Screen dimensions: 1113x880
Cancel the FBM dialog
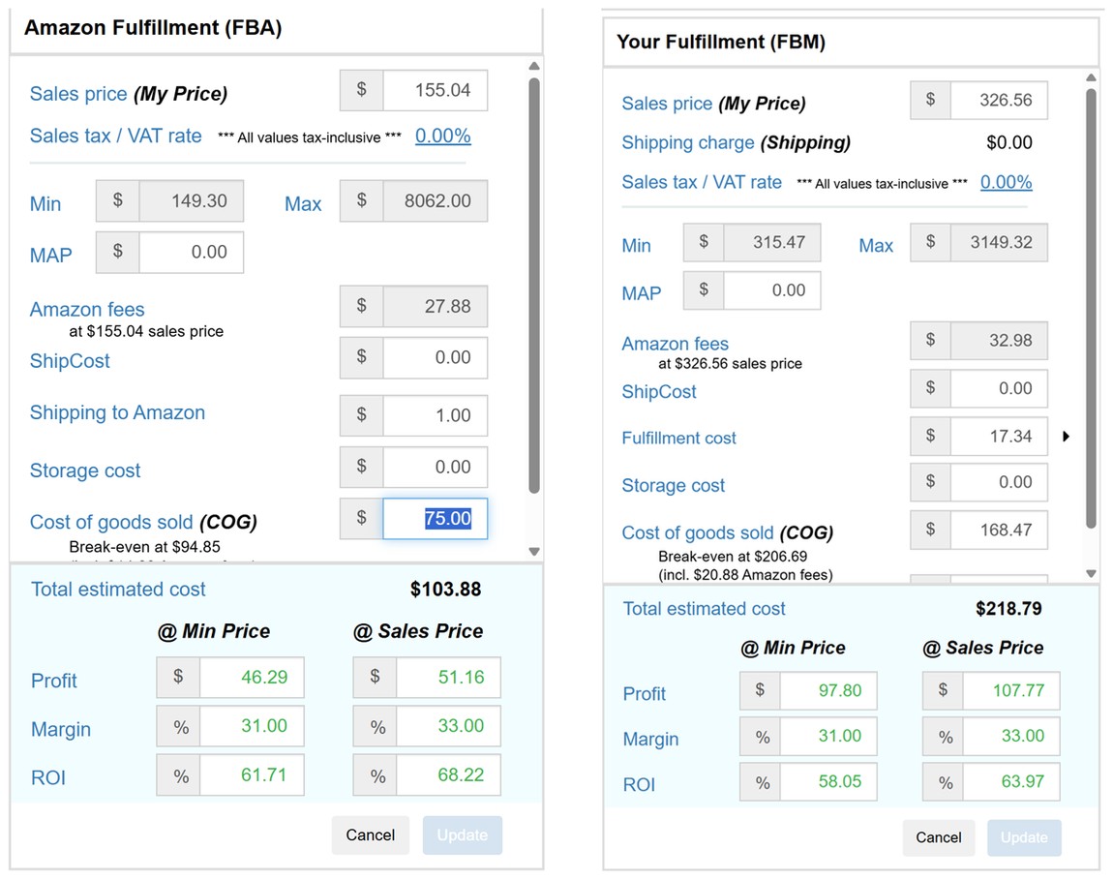[x=939, y=838]
